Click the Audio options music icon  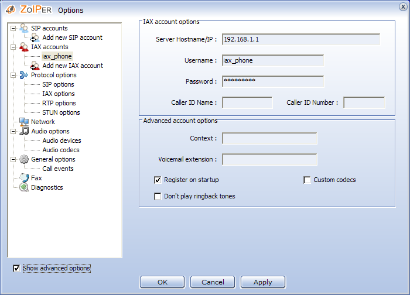click(23, 131)
